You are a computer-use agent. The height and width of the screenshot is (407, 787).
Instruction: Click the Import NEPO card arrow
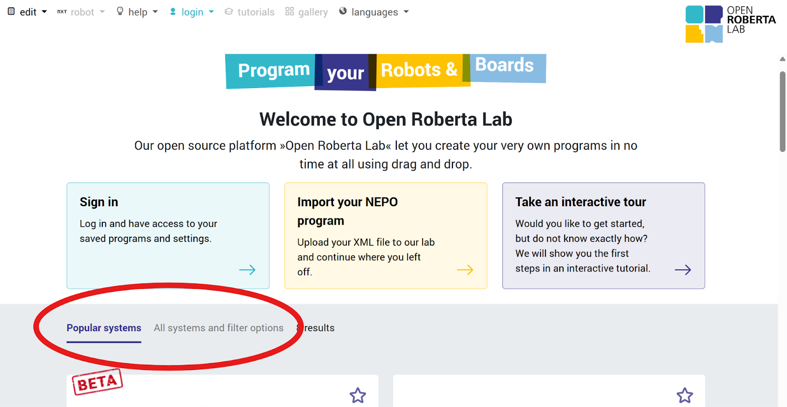pyautogui.click(x=465, y=270)
